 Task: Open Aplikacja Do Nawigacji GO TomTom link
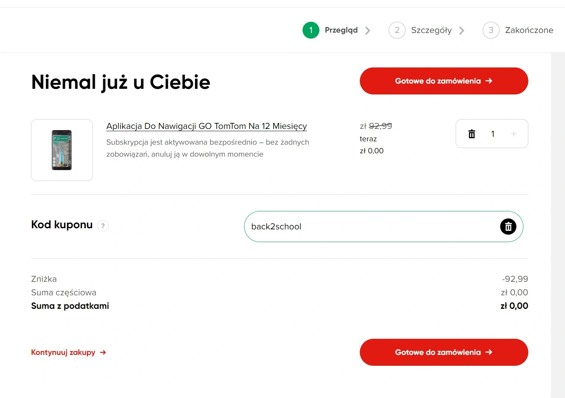[x=207, y=126]
